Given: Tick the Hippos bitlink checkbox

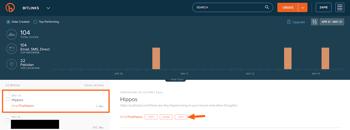Looking at the screenshot, I should pyautogui.click(x=8, y=99).
